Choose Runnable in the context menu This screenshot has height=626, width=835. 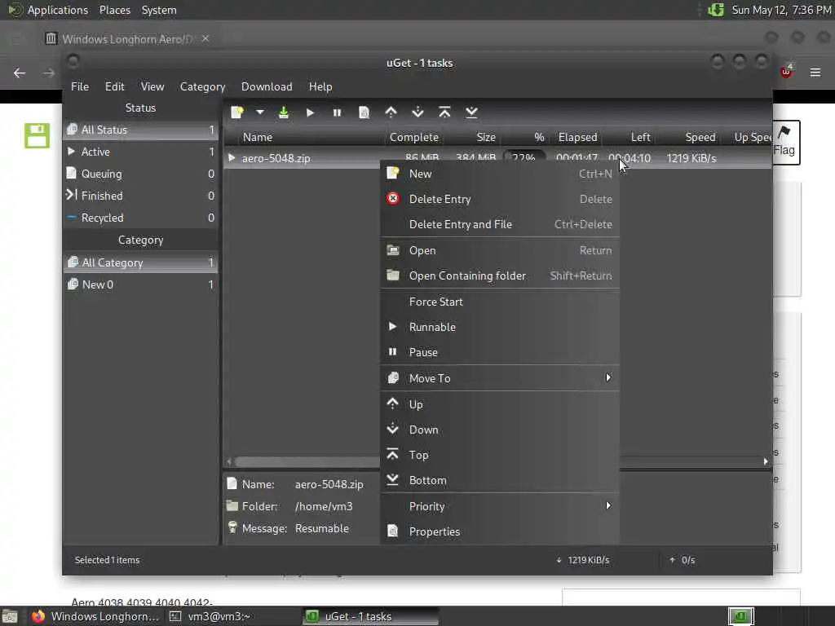[500, 327]
